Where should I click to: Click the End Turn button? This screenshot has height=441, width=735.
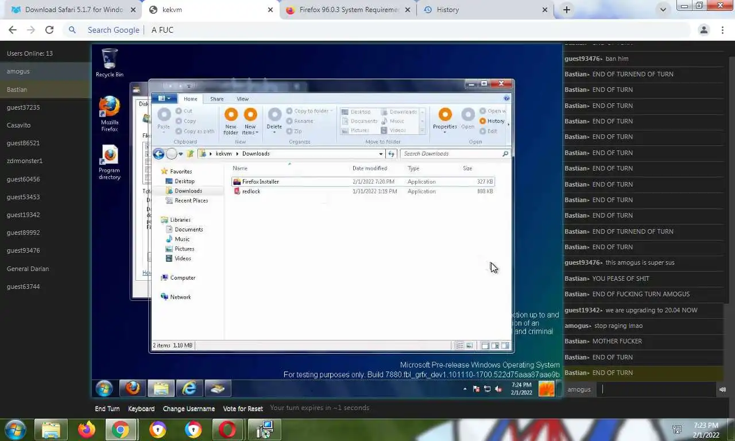[107, 409]
